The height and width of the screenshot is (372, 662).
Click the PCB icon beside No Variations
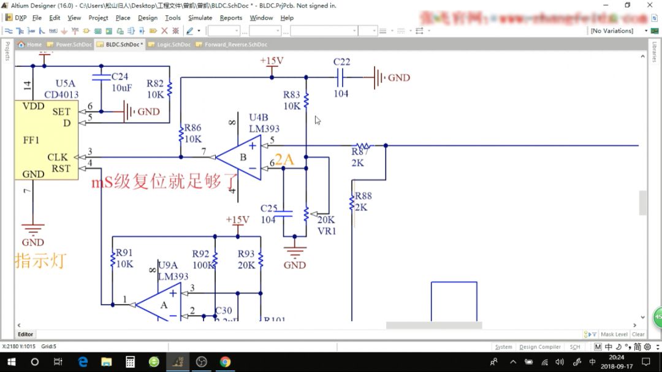655,31
